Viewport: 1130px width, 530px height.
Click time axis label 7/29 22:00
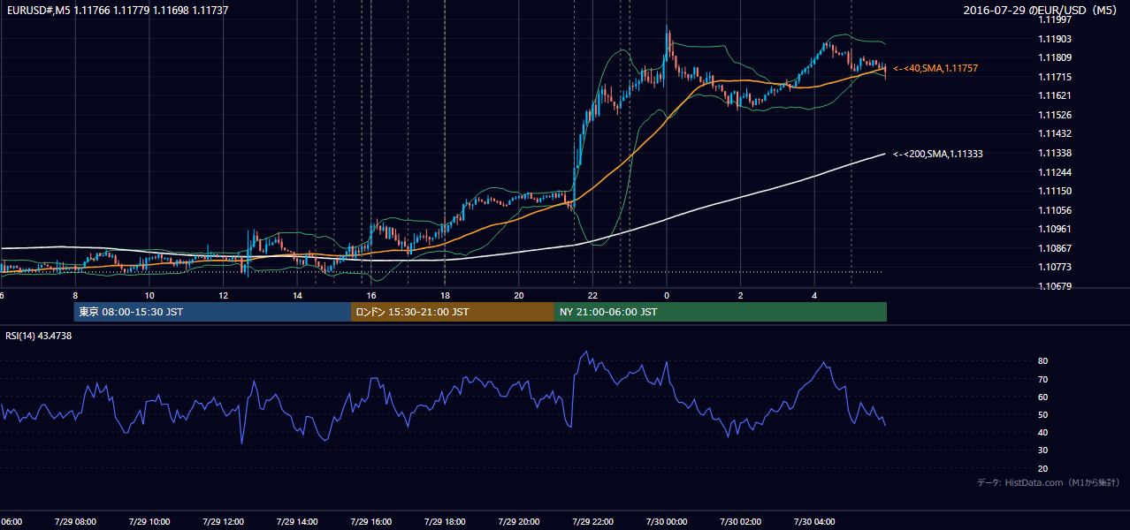point(592,522)
